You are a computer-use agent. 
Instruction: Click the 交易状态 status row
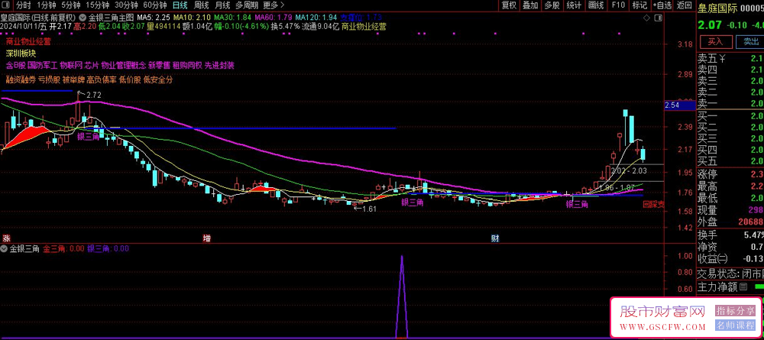pyautogui.click(x=730, y=273)
